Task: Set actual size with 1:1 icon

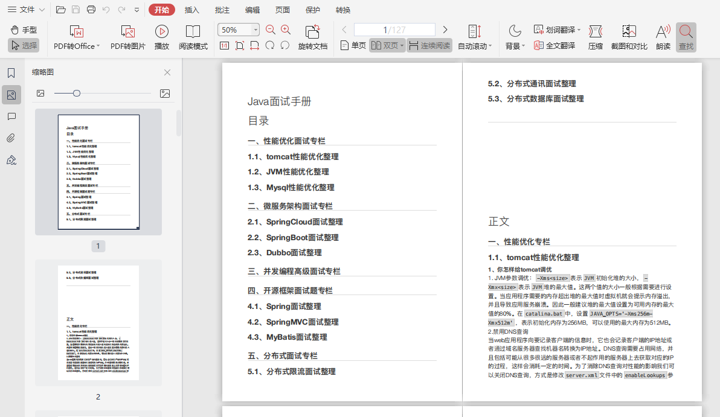Action: pos(224,45)
